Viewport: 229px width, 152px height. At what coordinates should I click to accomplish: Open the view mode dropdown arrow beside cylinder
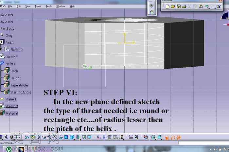(80, 140)
